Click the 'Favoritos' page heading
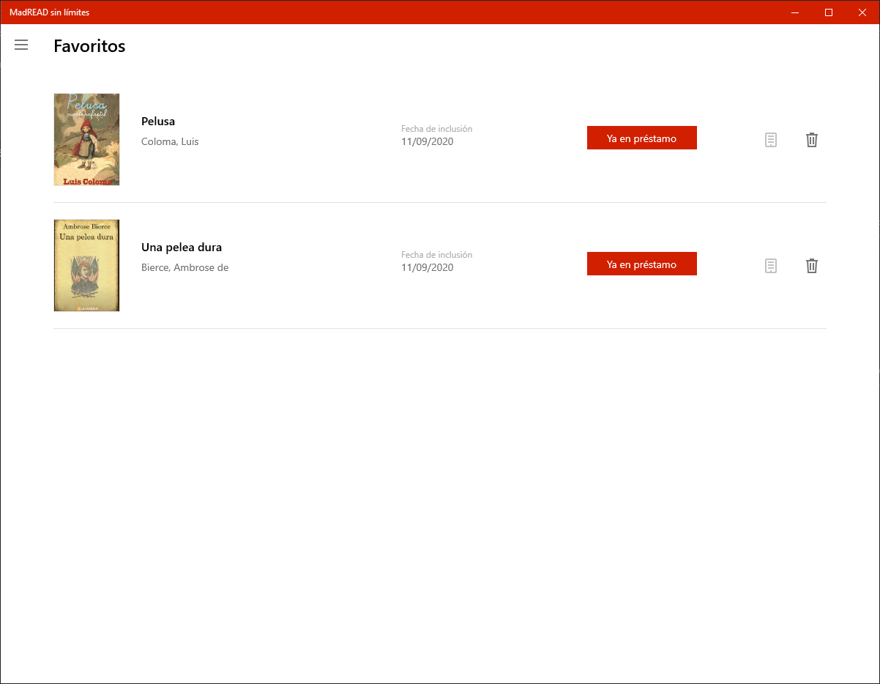The image size is (880, 684). point(89,46)
